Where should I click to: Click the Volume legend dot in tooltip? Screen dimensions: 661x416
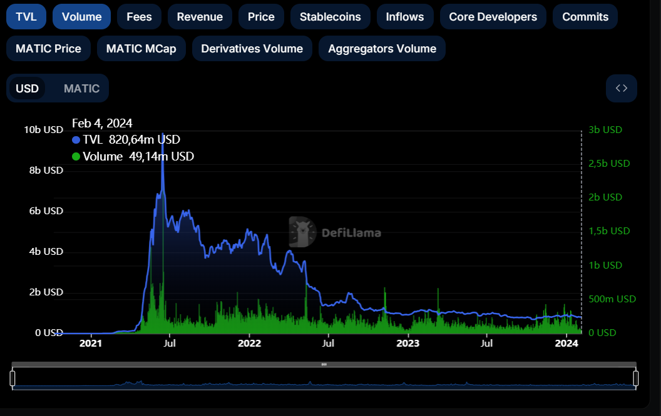point(76,157)
